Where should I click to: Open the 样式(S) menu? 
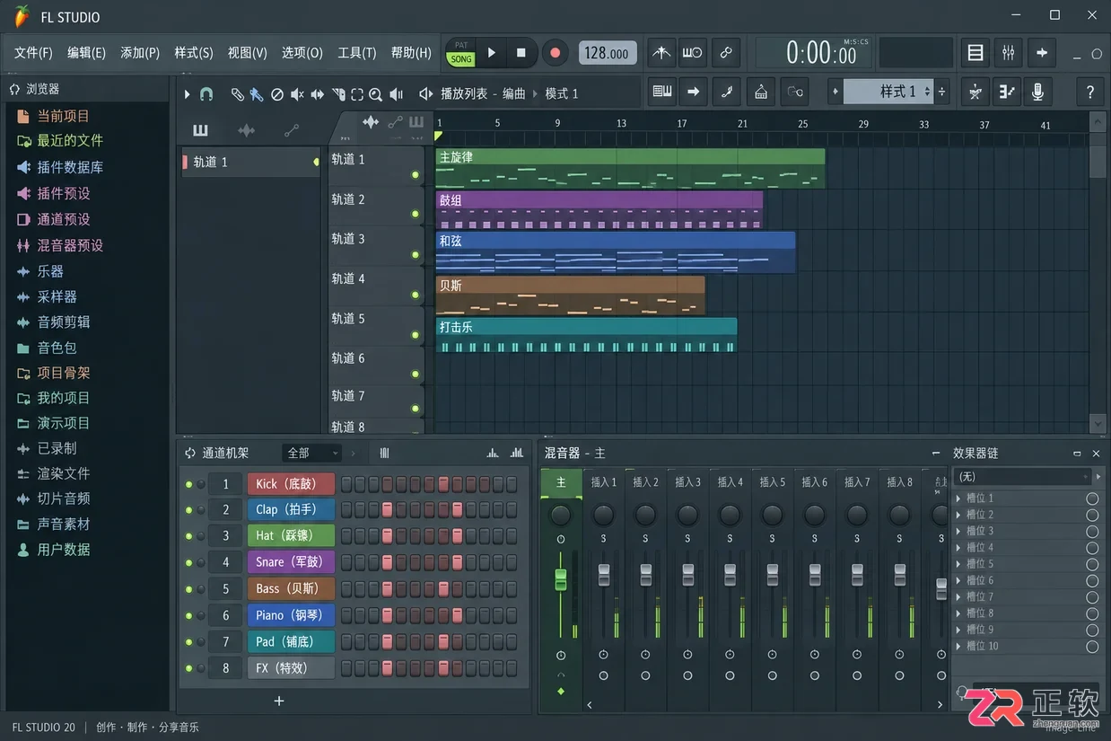tap(194, 53)
